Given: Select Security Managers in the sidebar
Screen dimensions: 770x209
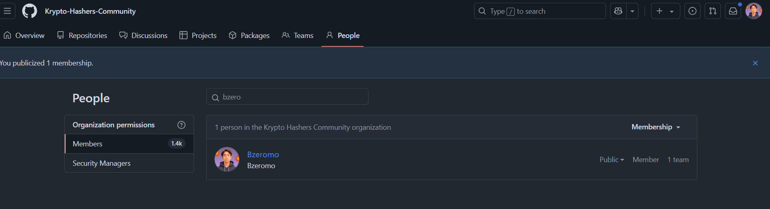Looking at the screenshot, I should pyautogui.click(x=129, y=163).
